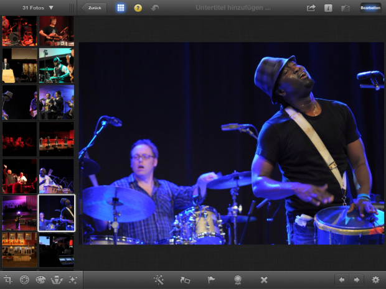Open the two guitarists on dark stage thumbnail
The width and height of the screenshot is (386, 289).
coord(19,102)
